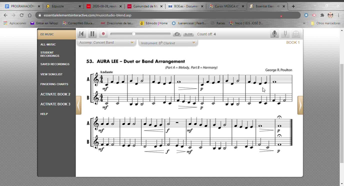Go to the next song with right arrow

(x=300, y=105)
